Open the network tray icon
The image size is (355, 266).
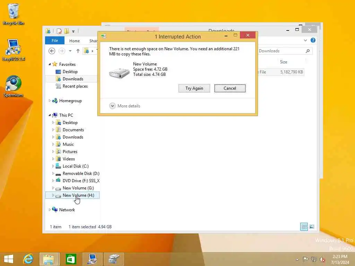click(x=314, y=259)
